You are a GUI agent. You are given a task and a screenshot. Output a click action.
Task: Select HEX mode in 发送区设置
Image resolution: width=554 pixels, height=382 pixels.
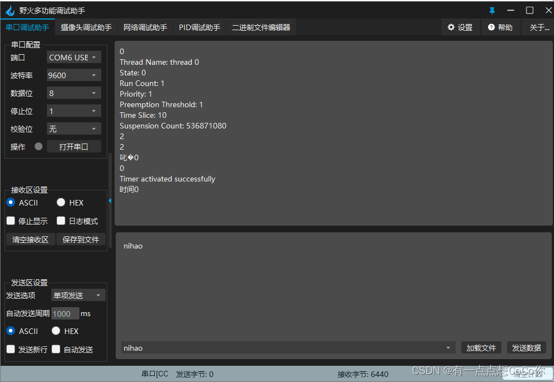(56, 331)
